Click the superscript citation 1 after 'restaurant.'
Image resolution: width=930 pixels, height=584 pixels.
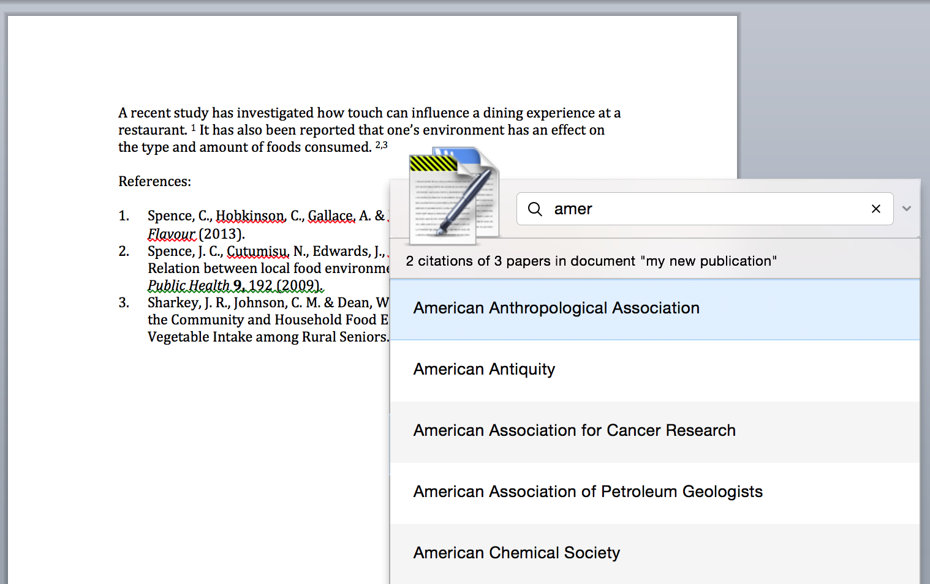(x=194, y=127)
